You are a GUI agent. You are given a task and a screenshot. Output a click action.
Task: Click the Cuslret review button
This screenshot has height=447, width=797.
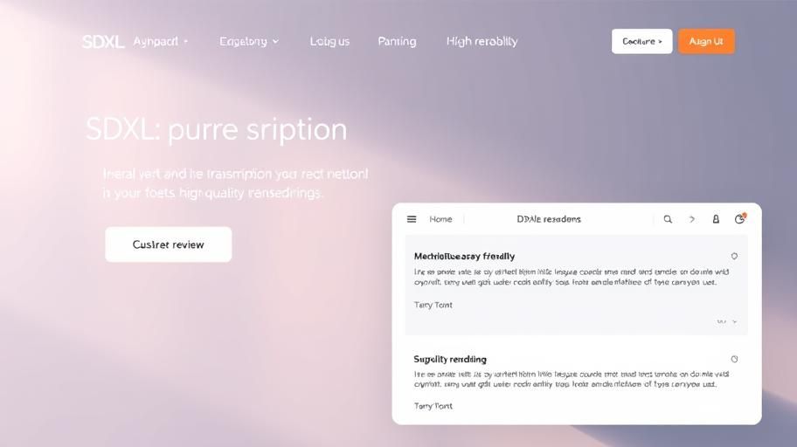pos(169,244)
